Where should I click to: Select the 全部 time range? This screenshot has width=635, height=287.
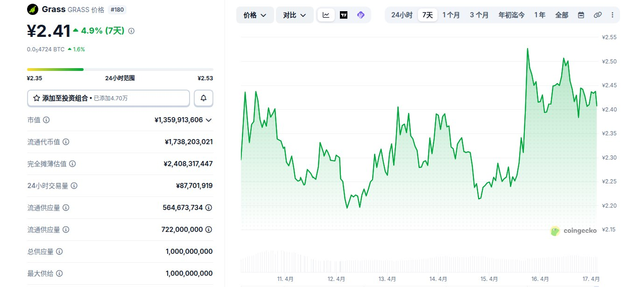(x=562, y=15)
